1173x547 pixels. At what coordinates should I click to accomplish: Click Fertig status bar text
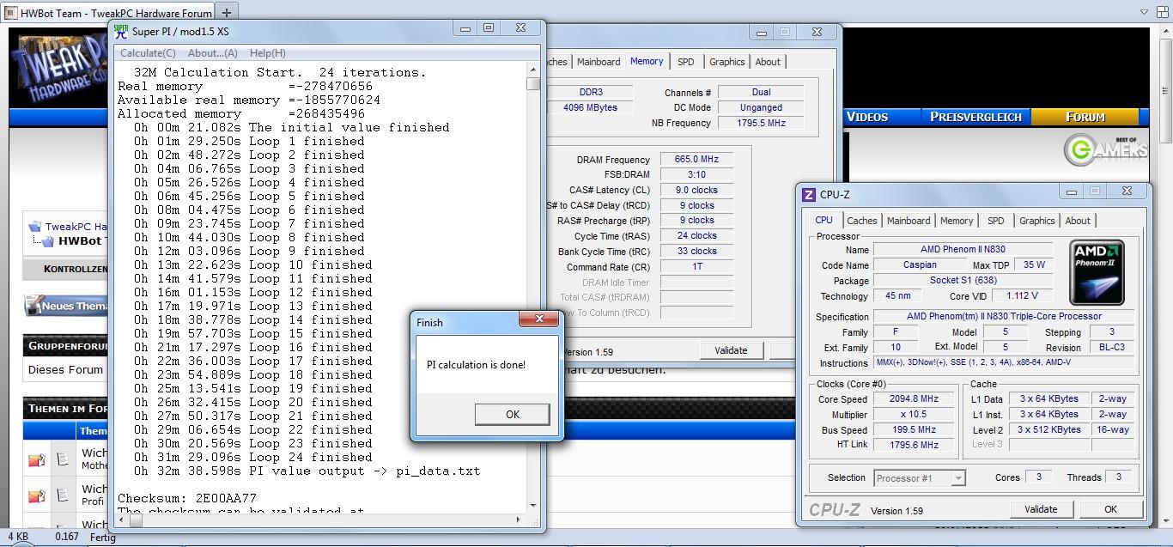[x=103, y=537]
